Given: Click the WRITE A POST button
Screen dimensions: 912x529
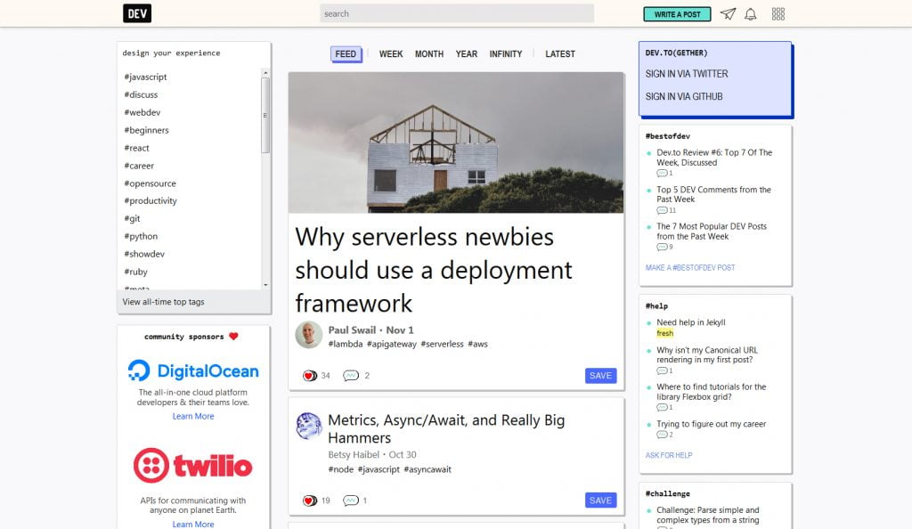Looking at the screenshot, I should [677, 14].
